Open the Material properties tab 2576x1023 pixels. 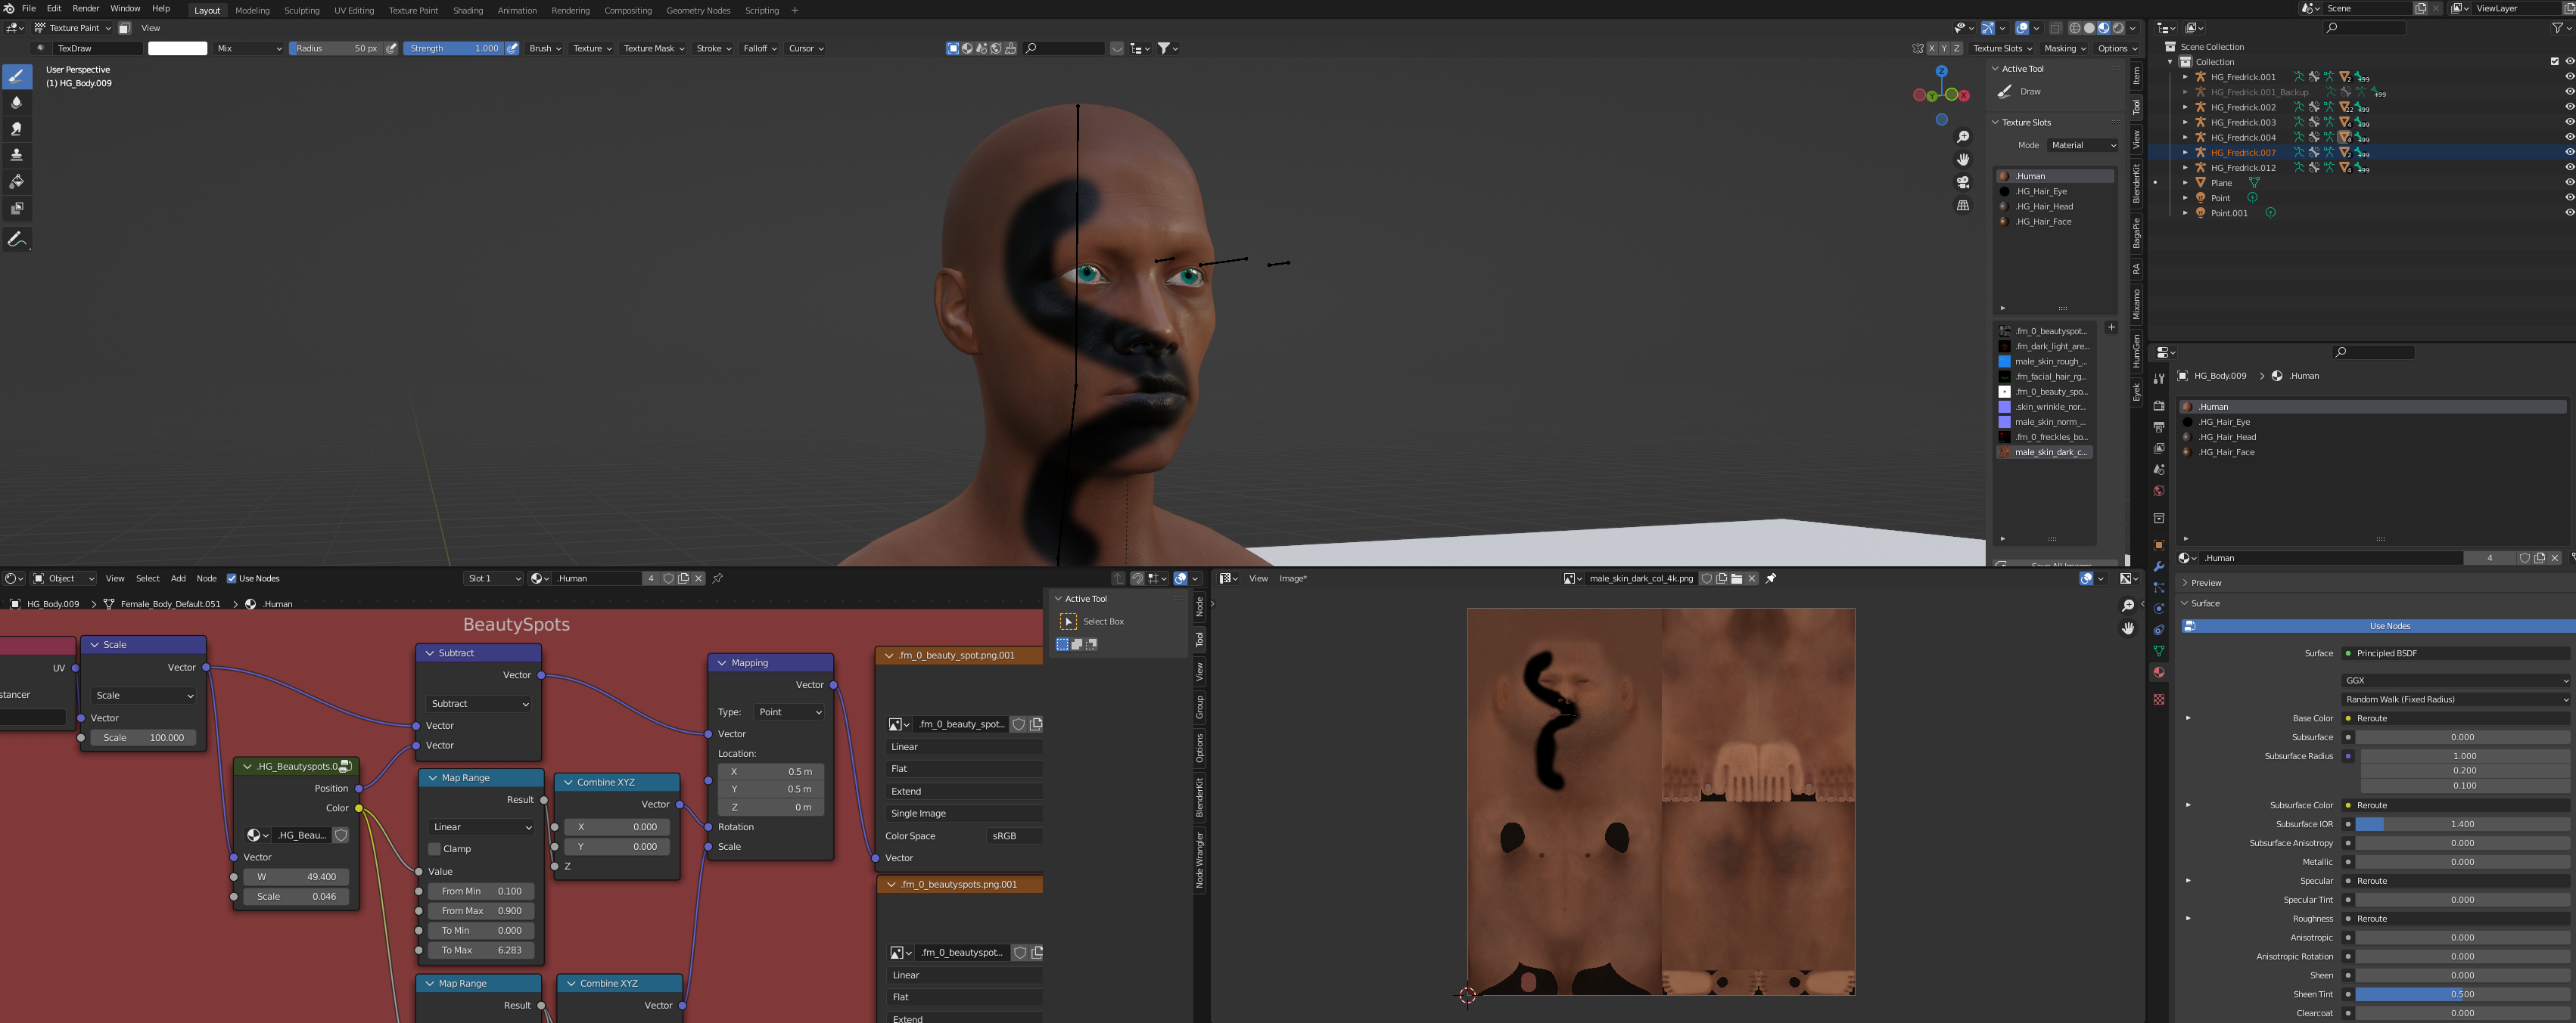coord(2158,672)
